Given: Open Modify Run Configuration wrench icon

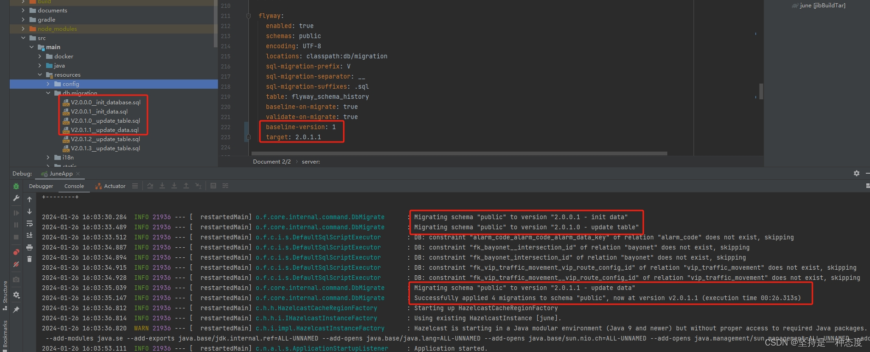Looking at the screenshot, I should point(16,199).
